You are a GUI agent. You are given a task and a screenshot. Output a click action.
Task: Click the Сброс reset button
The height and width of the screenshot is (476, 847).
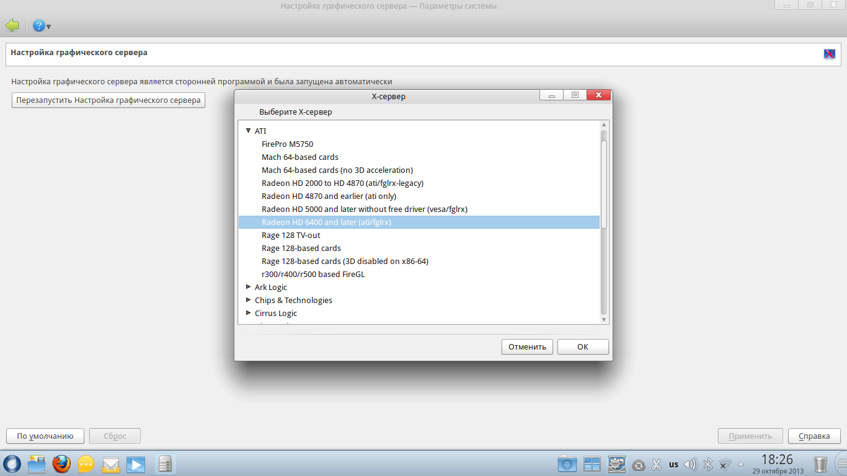(115, 436)
